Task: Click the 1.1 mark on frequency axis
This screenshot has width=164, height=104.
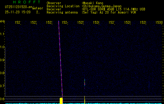Action: (2, 34)
